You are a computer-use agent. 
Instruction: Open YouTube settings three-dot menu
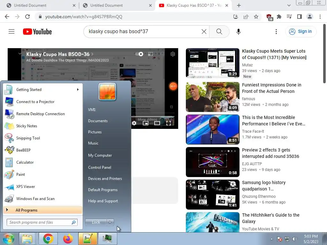coord(276,32)
